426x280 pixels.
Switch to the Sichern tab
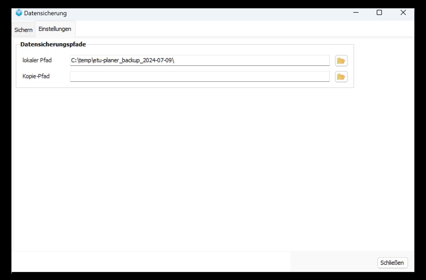[23, 30]
